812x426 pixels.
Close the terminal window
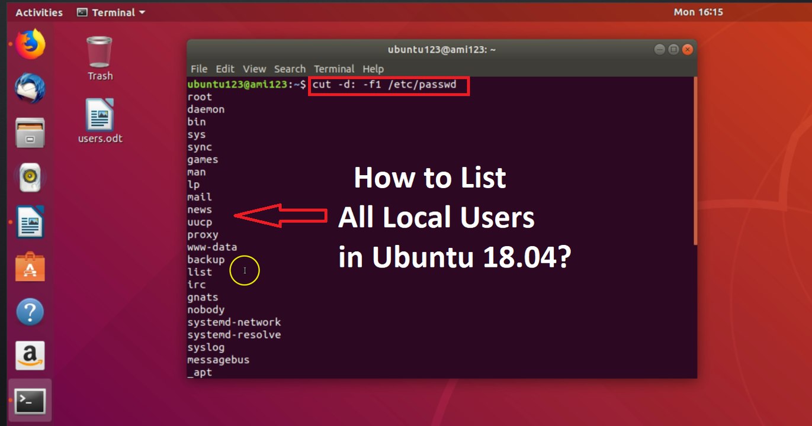687,50
